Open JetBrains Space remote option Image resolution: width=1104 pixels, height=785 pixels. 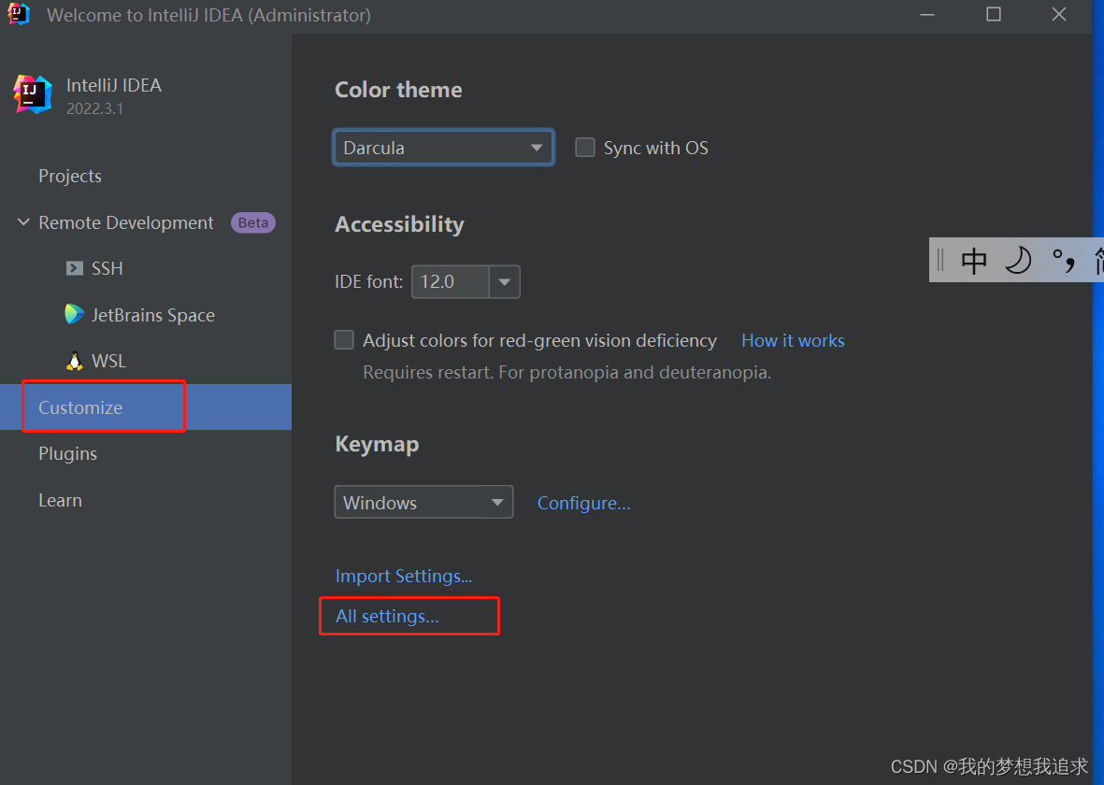152,315
